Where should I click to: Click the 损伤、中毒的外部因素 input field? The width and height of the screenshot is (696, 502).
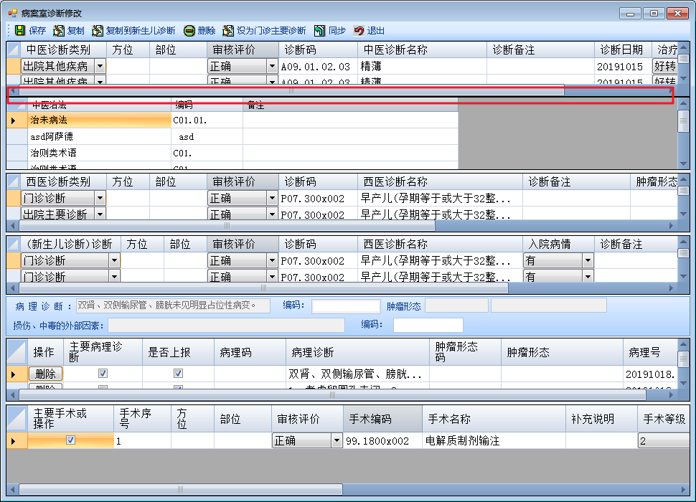click(x=226, y=325)
